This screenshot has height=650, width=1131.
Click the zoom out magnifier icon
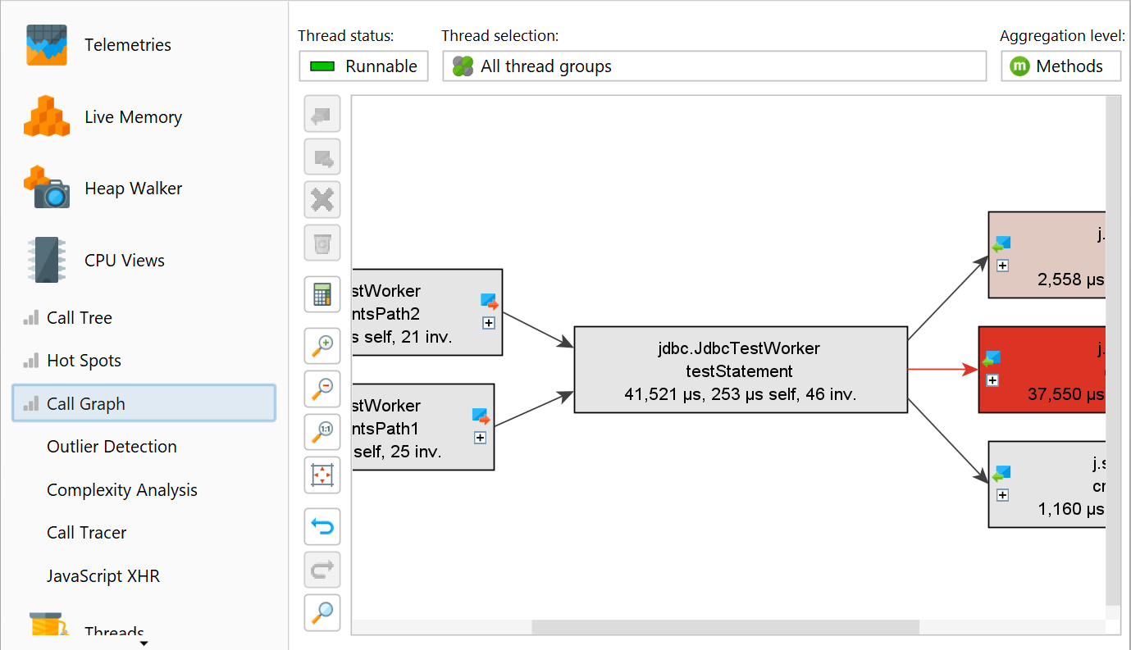coord(322,389)
